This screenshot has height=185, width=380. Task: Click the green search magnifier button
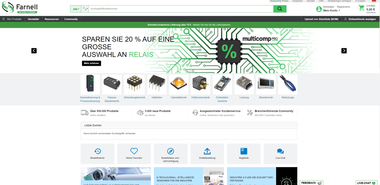pos(280,9)
